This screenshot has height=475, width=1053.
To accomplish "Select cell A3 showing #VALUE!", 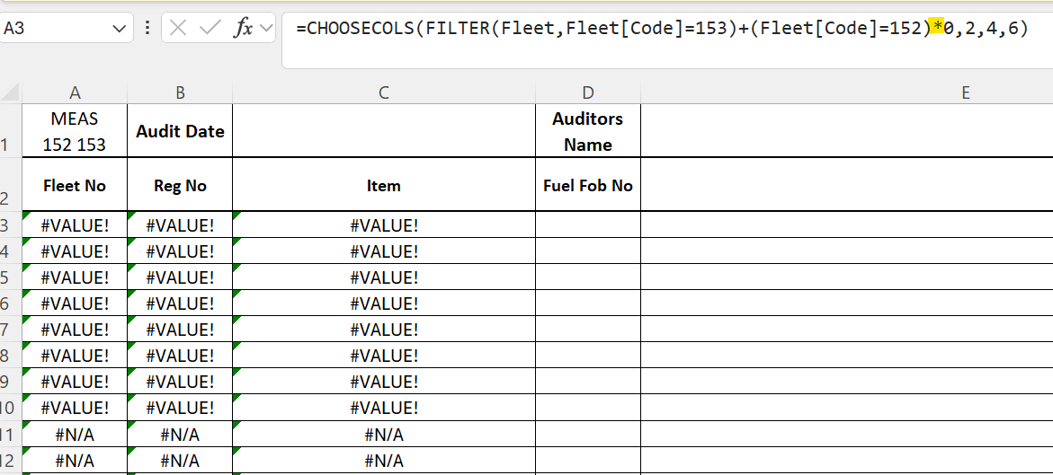I will (75, 224).
